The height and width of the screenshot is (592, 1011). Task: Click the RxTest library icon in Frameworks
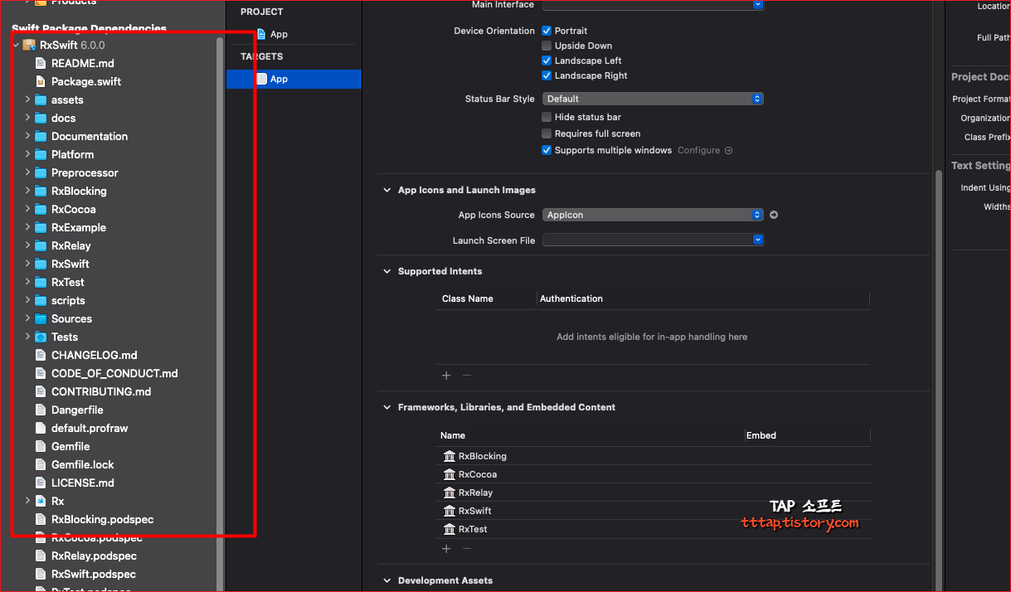click(450, 529)
